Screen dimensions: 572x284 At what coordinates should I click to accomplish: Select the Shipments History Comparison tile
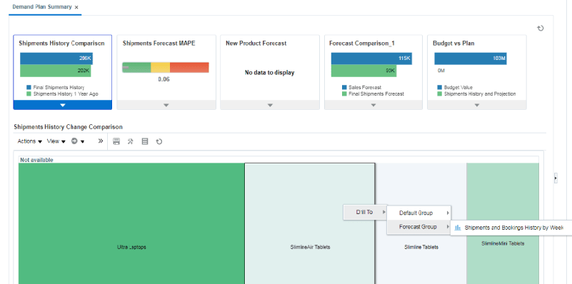(x=62, y=72)
